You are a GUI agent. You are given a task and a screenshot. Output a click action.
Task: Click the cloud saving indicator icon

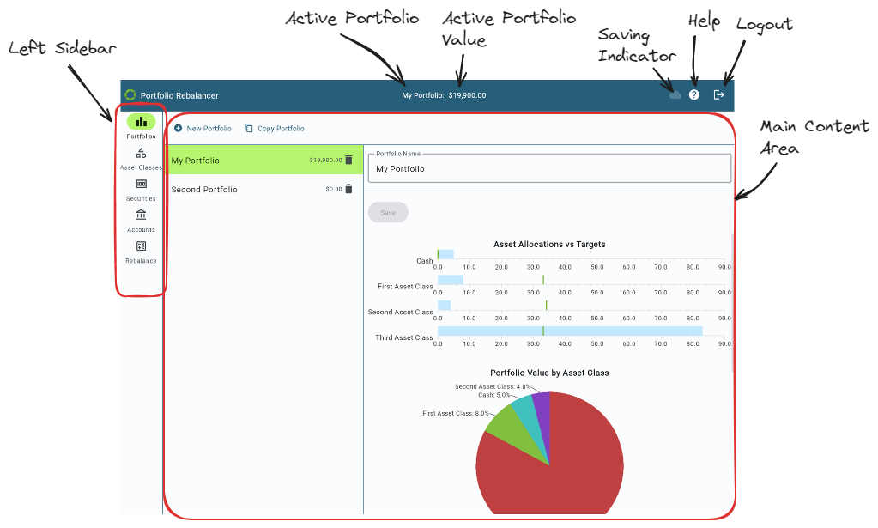click(x=675, y=94)
